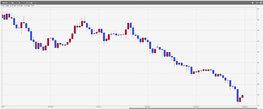Click the 2018/10 date axis label
This screenshot has width=263, height=109.
[245, 106]
